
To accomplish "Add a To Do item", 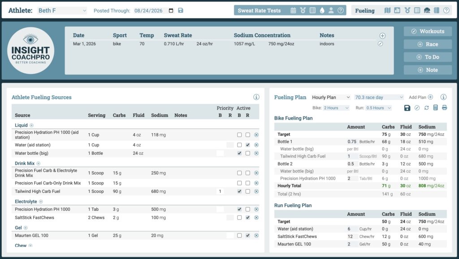I will [x=428, y=57].
